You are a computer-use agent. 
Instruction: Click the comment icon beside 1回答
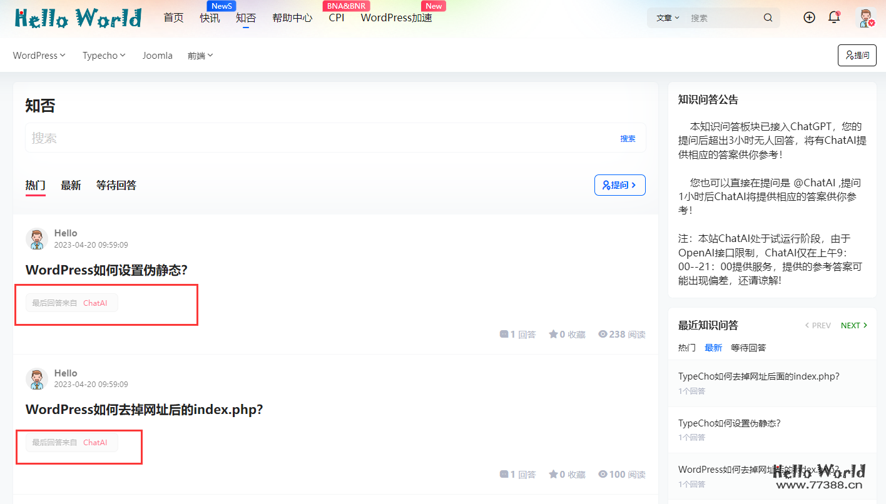tap(502, 334)
